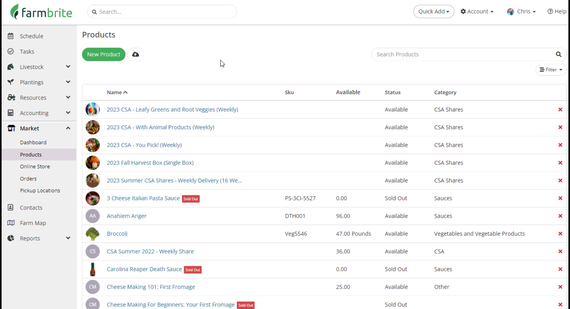Click the Farmbrite logo

[41, 12]
